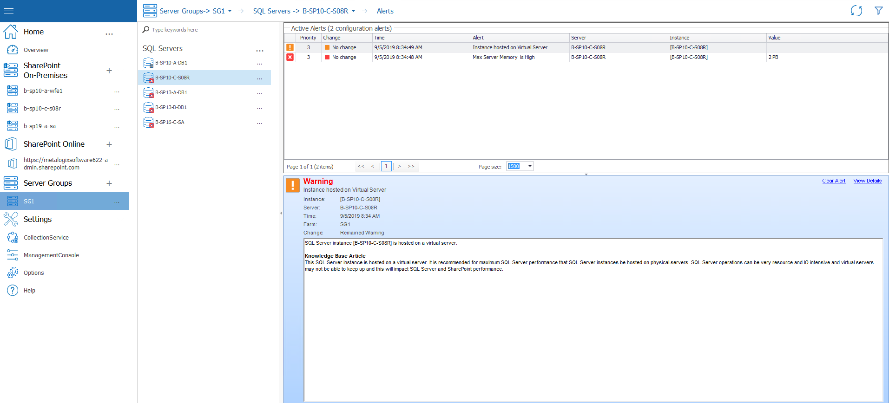Select B-SP10-C-S08R in SQL Servers list
The height and width of the screenshot is (403, 889).
pyautogui.click(x=204, y=78)
